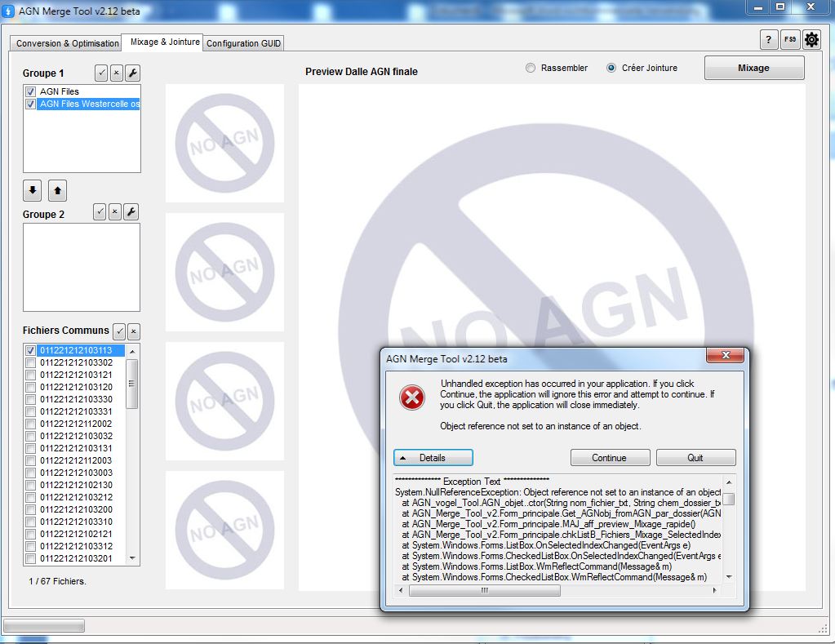Click the Fichiers Communs vertical scrollbar thumb
The height and width of the screenshot is (644, 835).
click(x=132, y=384)
